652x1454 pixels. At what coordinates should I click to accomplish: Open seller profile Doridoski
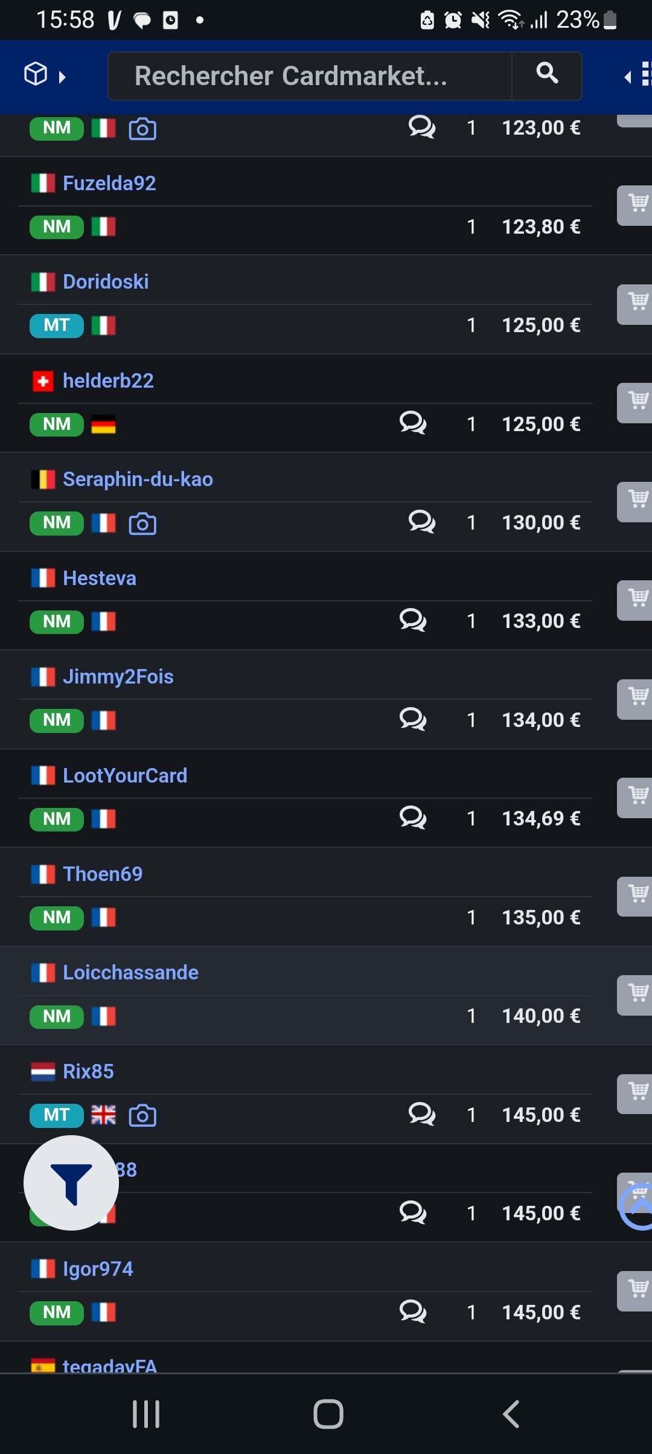click(x=106, y=282)
